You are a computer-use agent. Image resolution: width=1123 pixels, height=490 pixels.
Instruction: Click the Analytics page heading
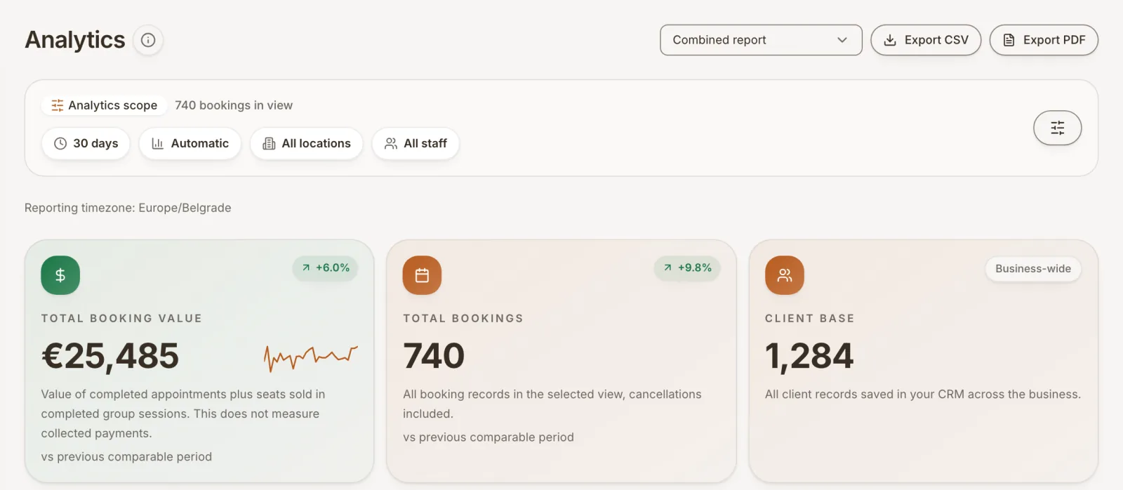75,40
